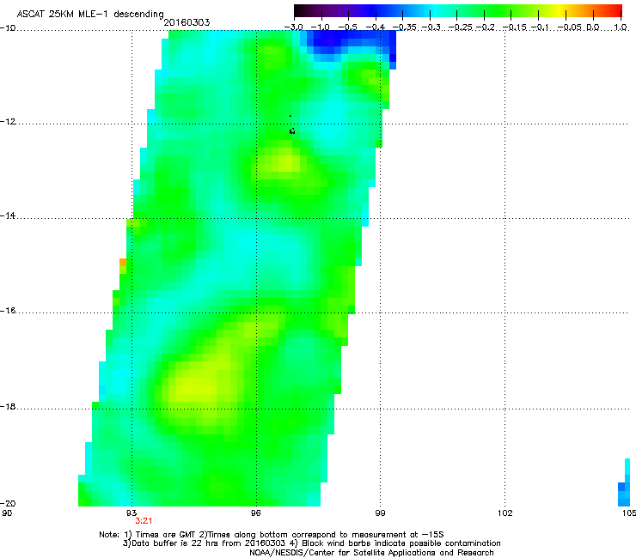Click the -20 latitude axis label
This screenshot has width=636, height=558.
click(8, 503)
